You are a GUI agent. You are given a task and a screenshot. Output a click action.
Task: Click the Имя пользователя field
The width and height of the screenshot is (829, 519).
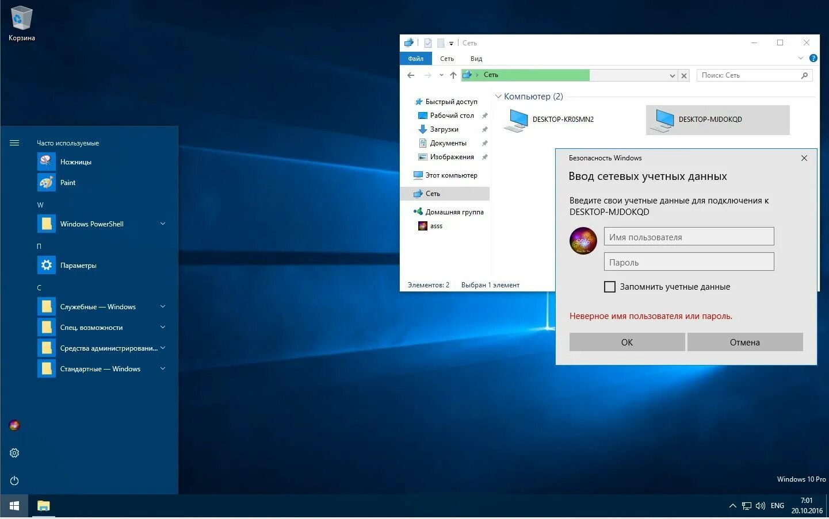(689, 237)
